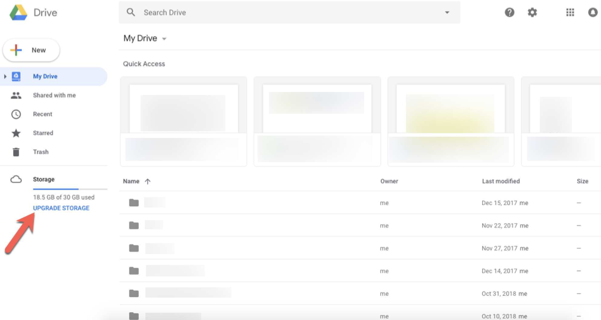Screen dimensions: 601x320
Task: Click the My Drive sidebar icon
Action: click(x=16, y=77)
